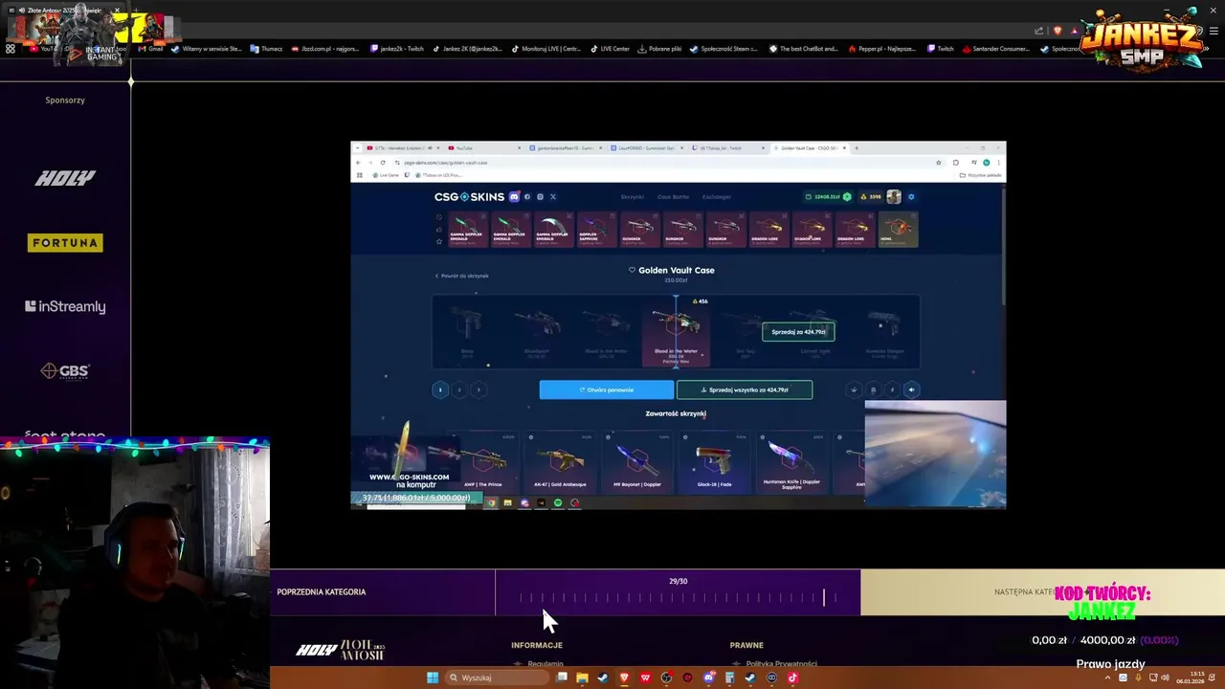Click Otwórz ponownie button
Image resolution: width=1225 pixels, height=689 pixels.
(x=607, y=389)
